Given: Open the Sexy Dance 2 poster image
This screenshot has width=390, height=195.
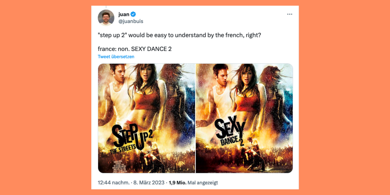Looking at the screenshot, I should tap(244, 118).
